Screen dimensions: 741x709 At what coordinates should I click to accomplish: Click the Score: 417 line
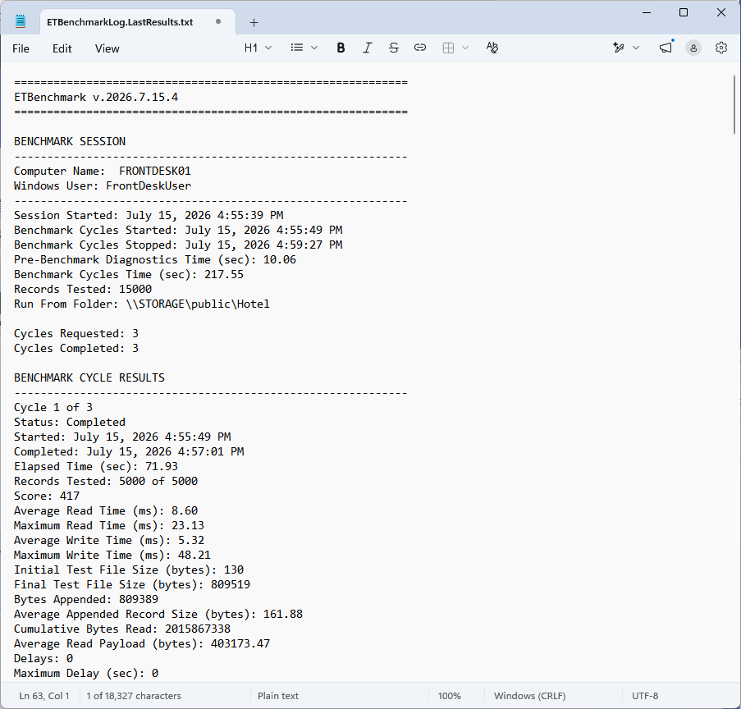[47, 496]
